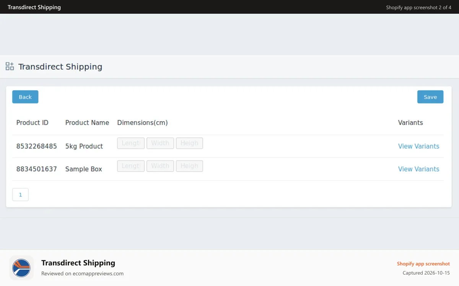Focus the Width field for Sample Box
Viewport: 459px width, 286px height.
(160, 166)
